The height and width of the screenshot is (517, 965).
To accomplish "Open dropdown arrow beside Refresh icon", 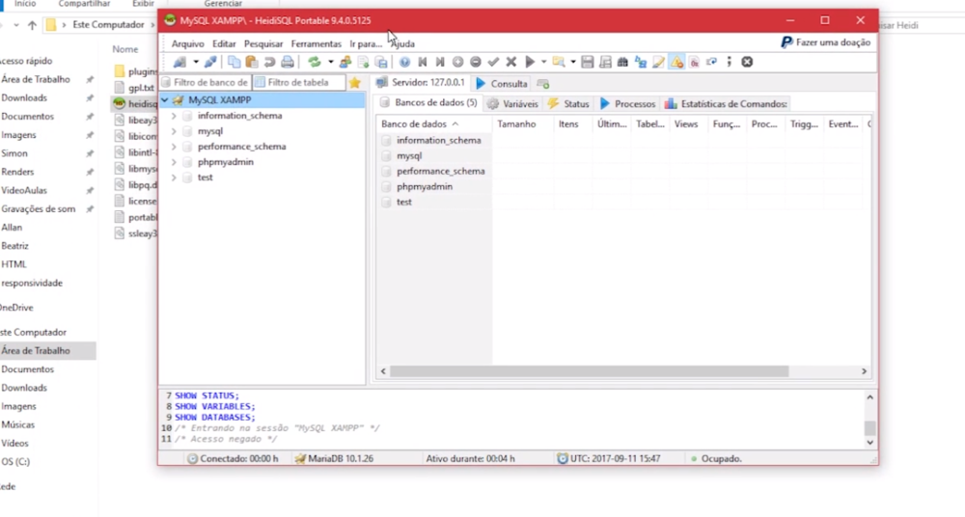I will (330, 62).
